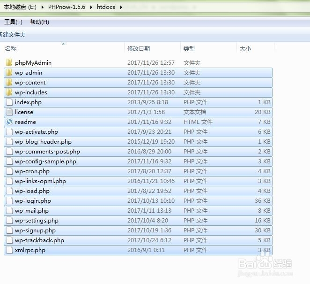
Task: Go to PHPnow-1.5.6 in address bar
Action: pyautogui.click(x=66, y=7)
